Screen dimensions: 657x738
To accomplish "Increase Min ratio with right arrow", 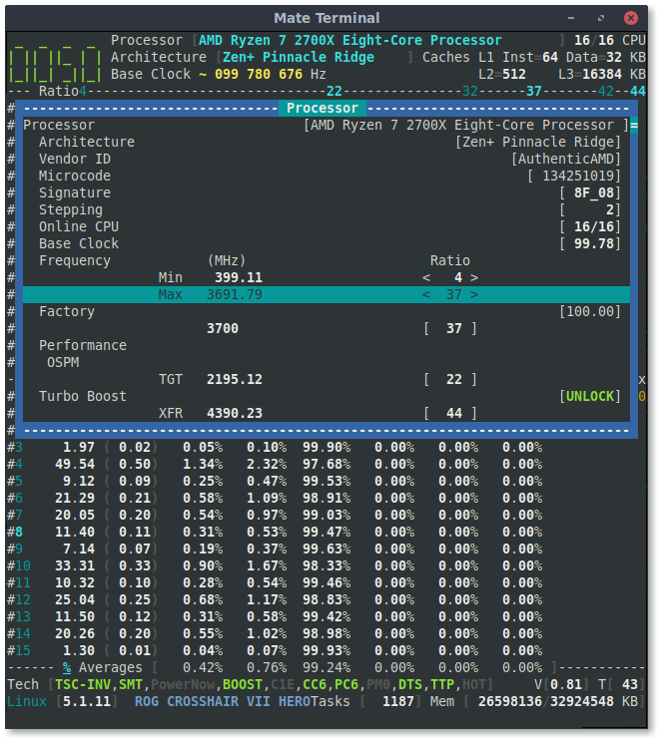I will [x=474, y=277].
